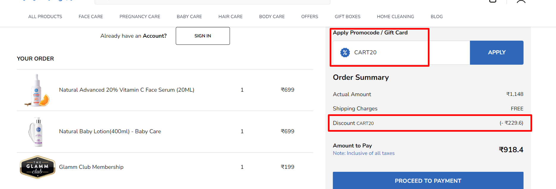
Task: Open the HOME CLEANING category
Action: 395,16
